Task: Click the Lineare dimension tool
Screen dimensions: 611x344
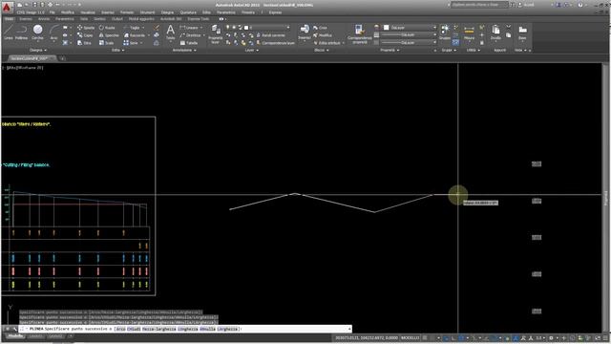Action: [189, 28]
